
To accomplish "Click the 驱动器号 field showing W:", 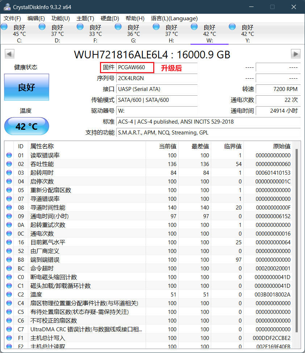I will (x=157, y=111).
